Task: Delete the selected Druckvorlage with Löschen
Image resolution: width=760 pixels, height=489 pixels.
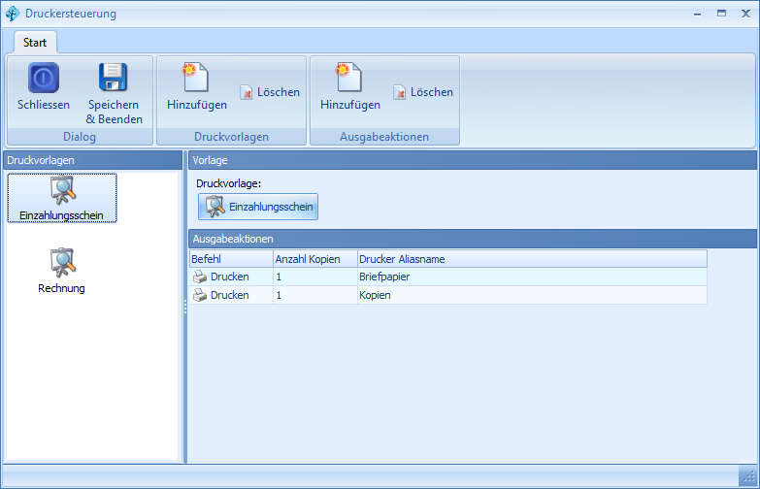Action: pos(270,92)
